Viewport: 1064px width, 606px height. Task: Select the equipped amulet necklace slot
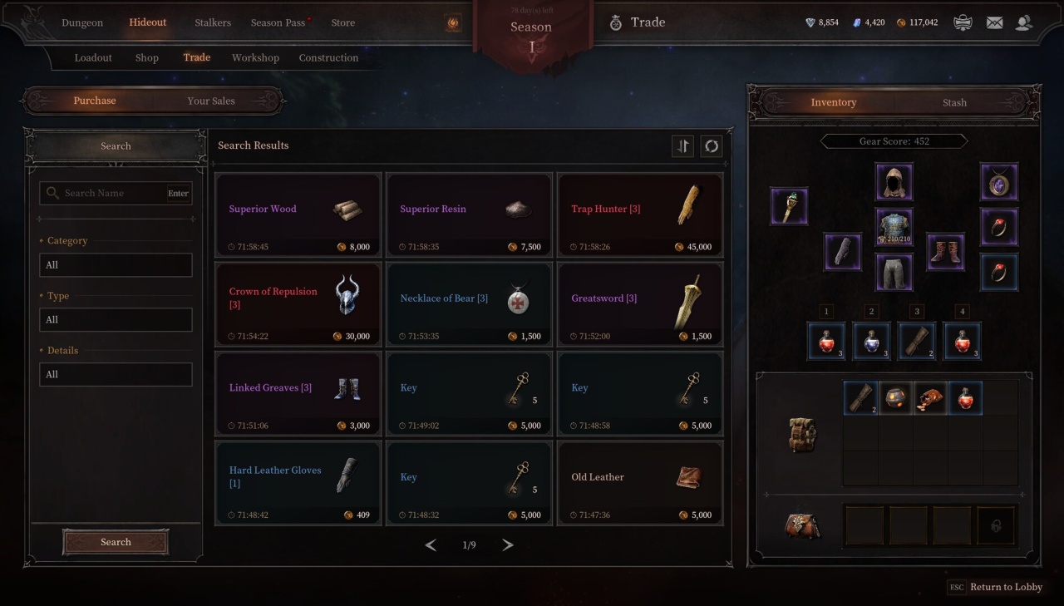pos(999,182)
